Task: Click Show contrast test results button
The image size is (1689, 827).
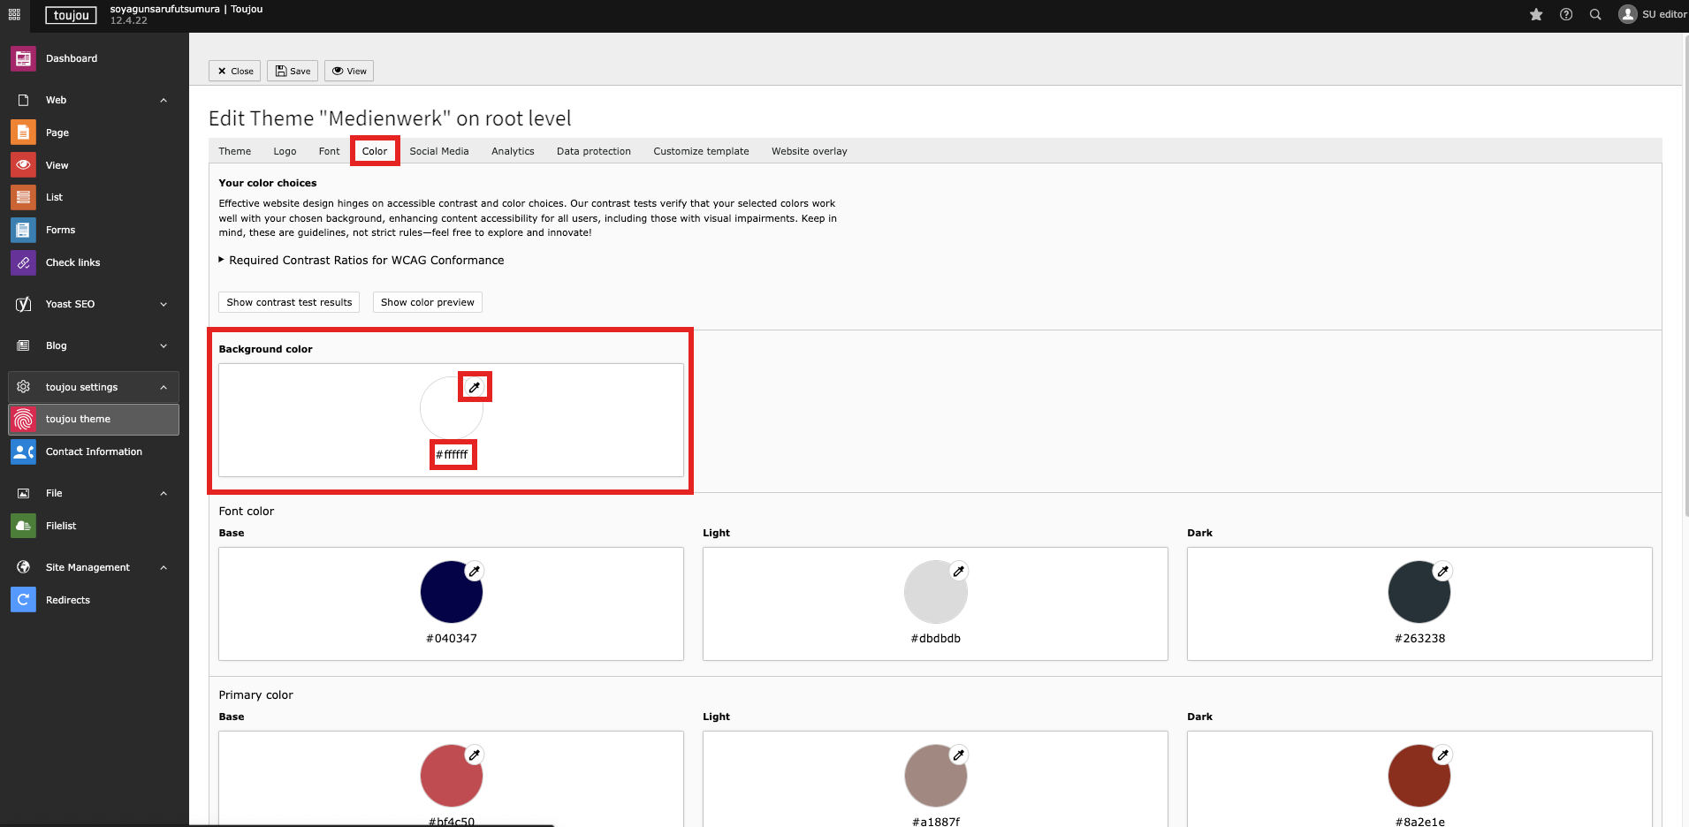Action: [289, 302]
